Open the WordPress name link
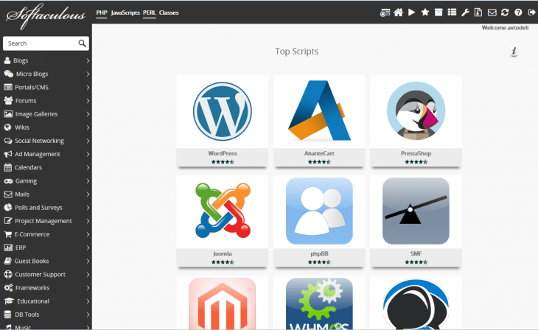 (x=223, y=153)
